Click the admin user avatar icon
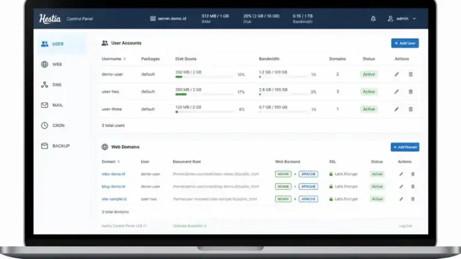The width and height of the screenshot is (461, 259). [390, 19]
